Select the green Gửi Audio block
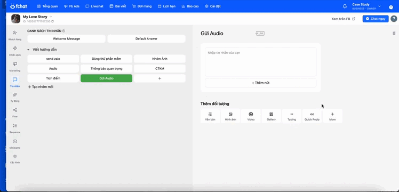399x192 pixels. 106,78
